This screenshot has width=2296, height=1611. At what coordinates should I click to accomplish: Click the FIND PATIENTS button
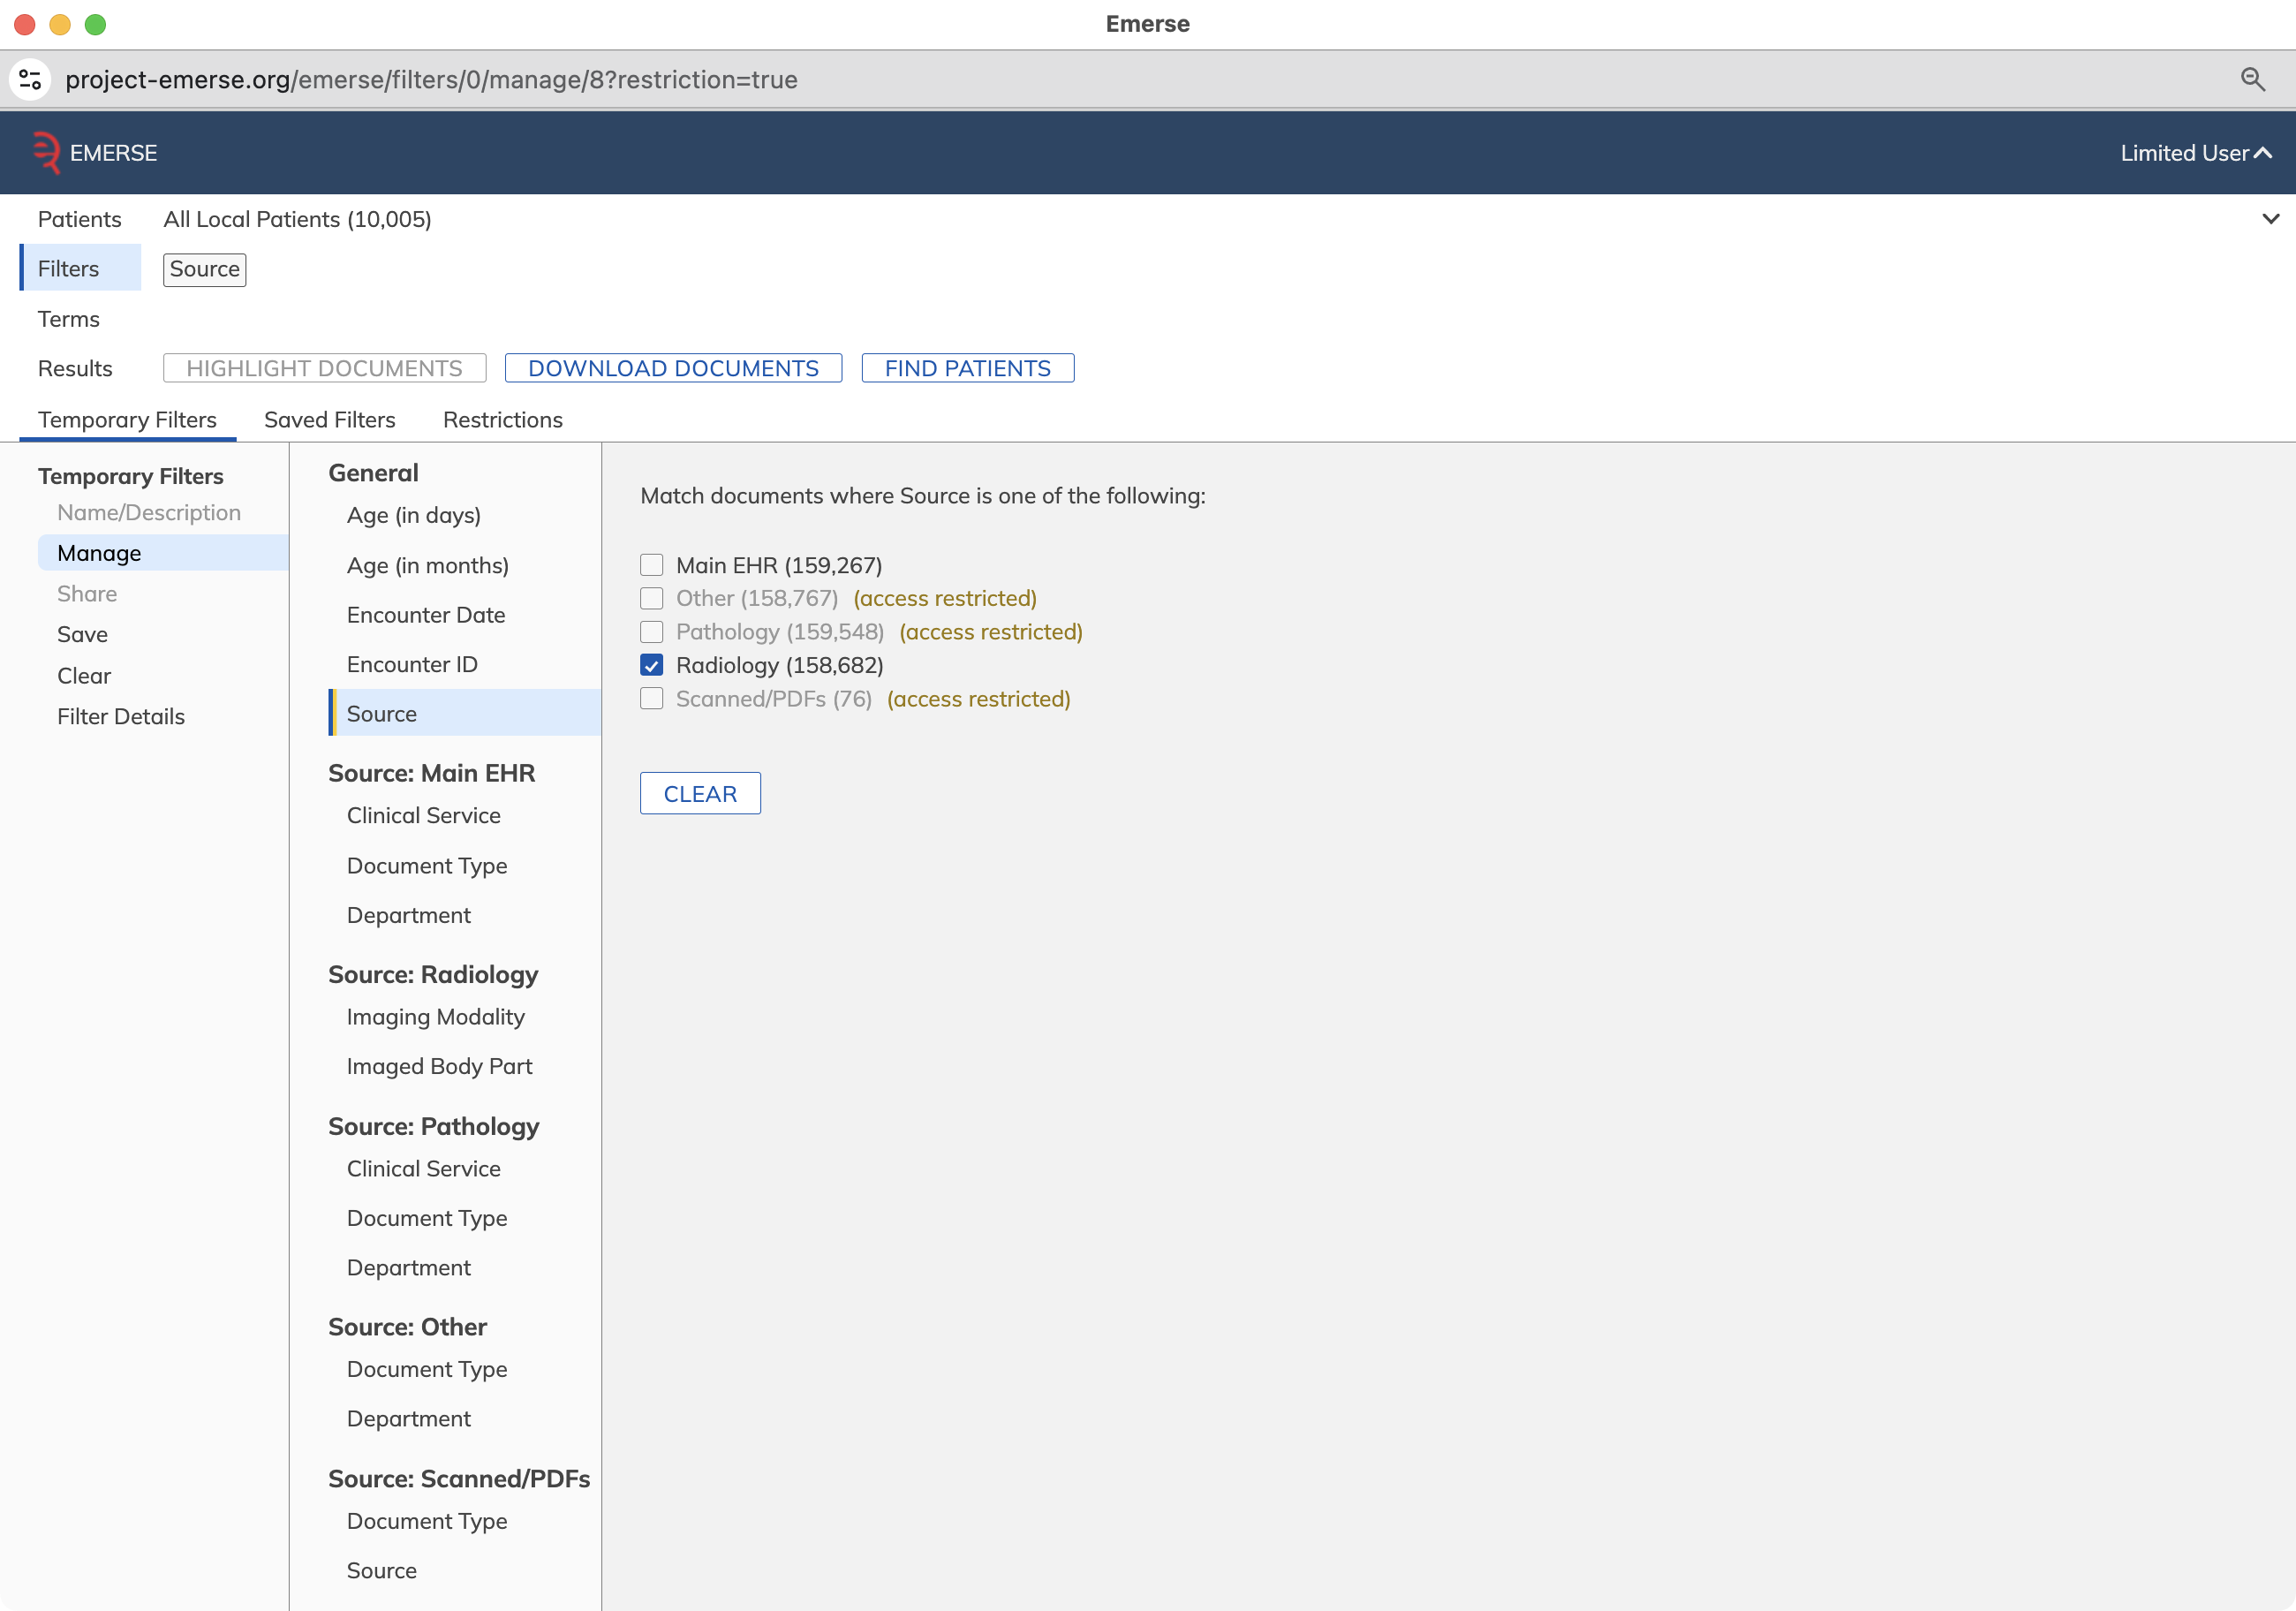pos(967,368)
